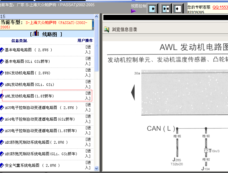The width and height of the screenshot is (228, 173).
Task: Enter AG5 2.8V6 变速器电路图 via [进入]
Action: (88, 107)
